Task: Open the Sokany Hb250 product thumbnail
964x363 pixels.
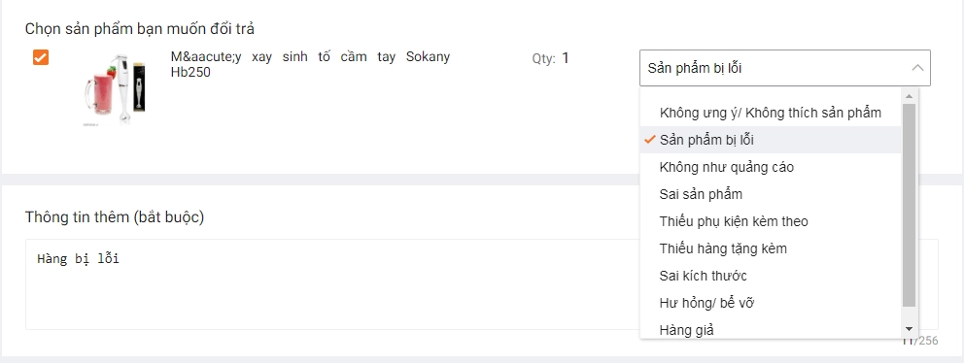Action: point(115,89)
